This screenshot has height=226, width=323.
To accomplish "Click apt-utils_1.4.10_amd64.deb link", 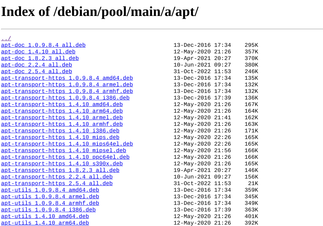I will click(x=45, y=216).
